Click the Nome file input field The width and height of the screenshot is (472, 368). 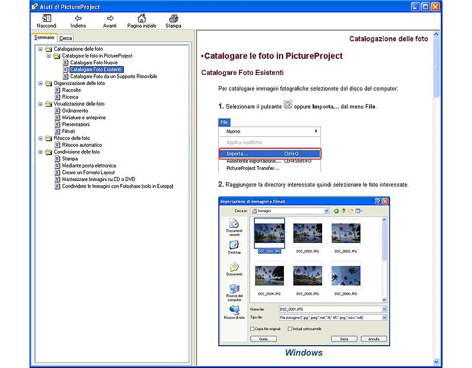click(x=330, y=310)
